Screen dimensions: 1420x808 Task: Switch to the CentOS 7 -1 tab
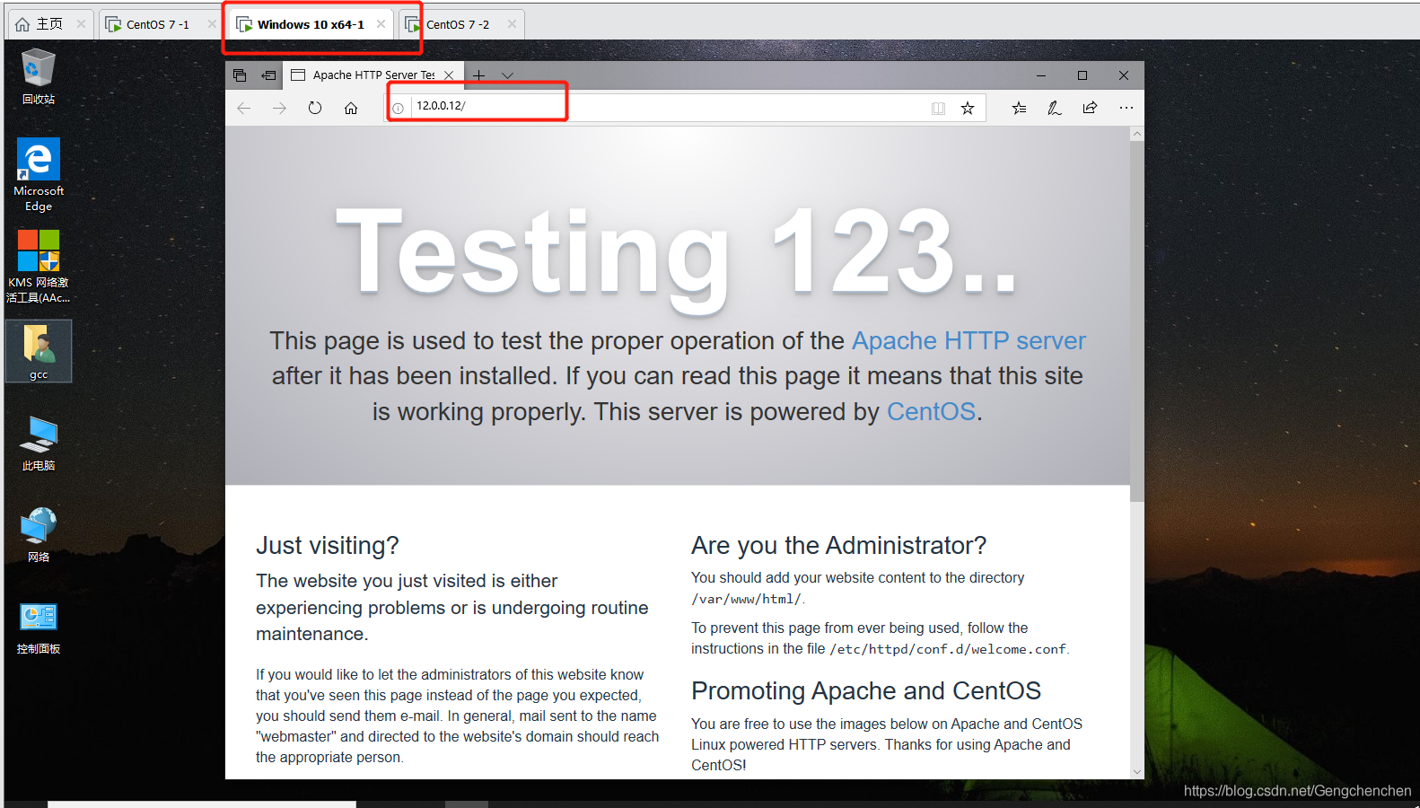159,24
